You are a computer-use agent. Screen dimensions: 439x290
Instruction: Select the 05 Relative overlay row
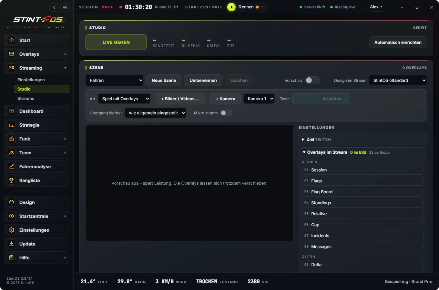(x=362, y=214)
